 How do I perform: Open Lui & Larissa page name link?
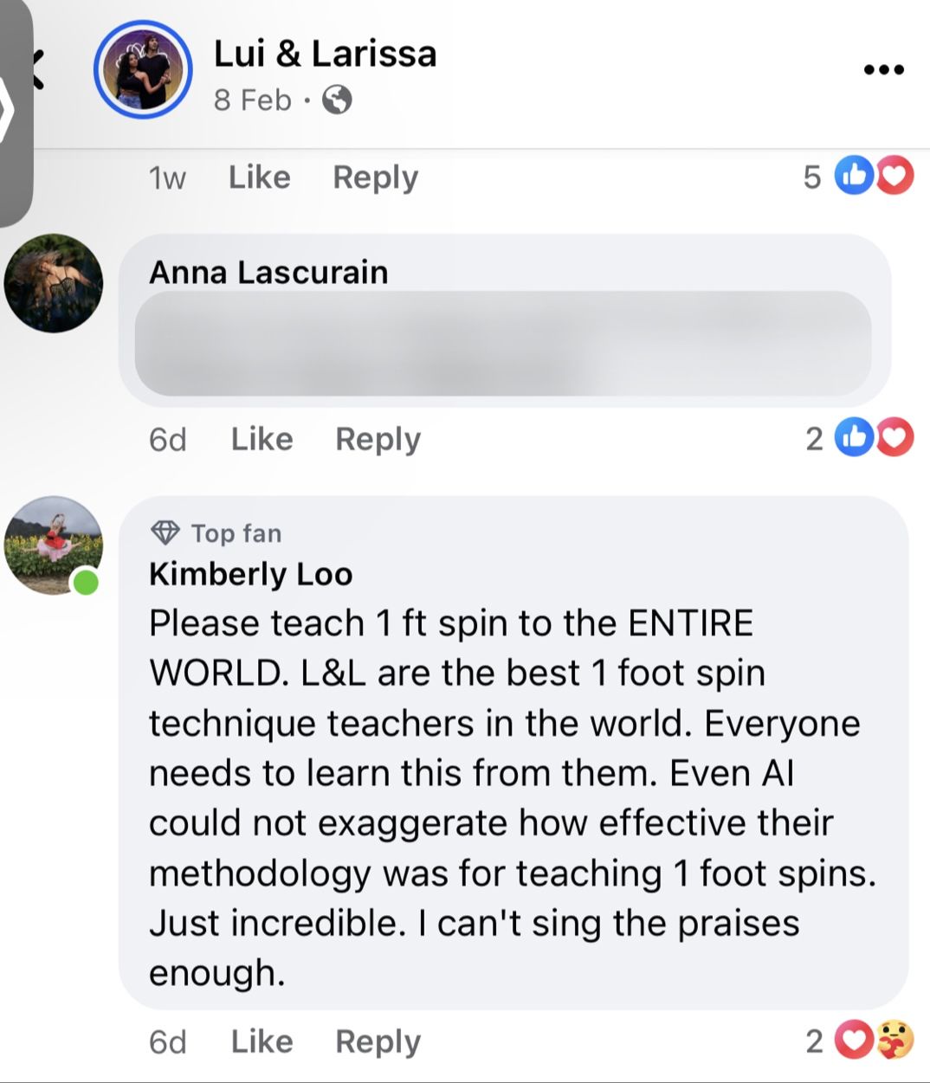[325, 54]
